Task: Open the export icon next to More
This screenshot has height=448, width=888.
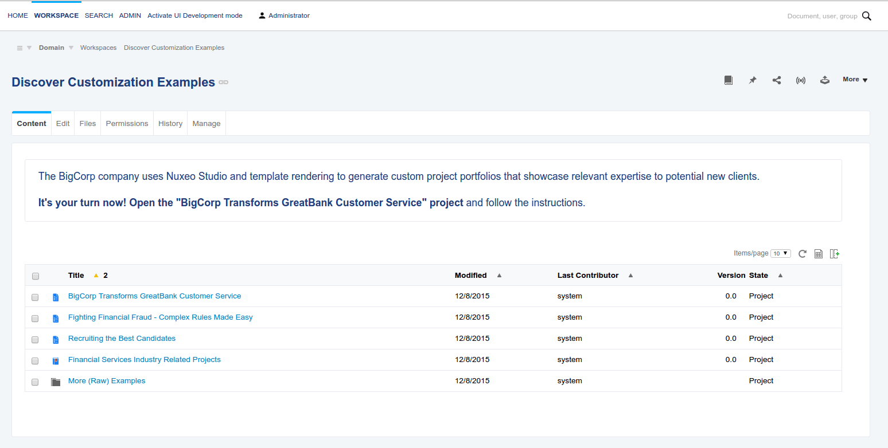Action: coord(825,80)
